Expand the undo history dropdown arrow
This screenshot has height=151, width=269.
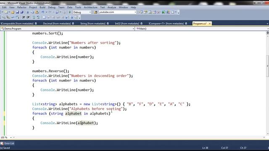pyautogui.click(x=47, y=12)
